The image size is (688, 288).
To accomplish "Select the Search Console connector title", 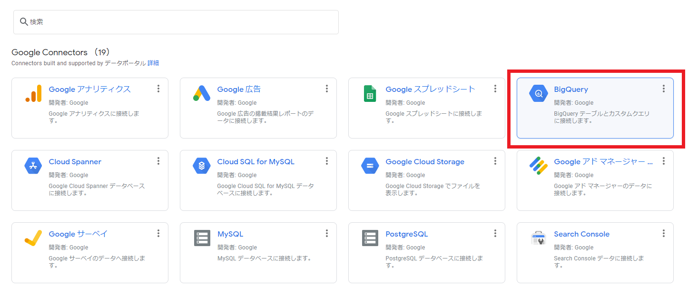I will click(581, 234).
